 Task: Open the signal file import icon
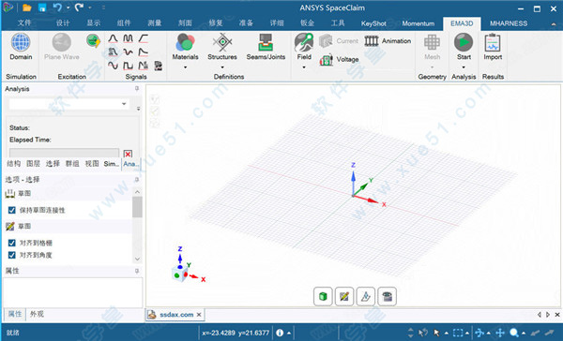158,66
